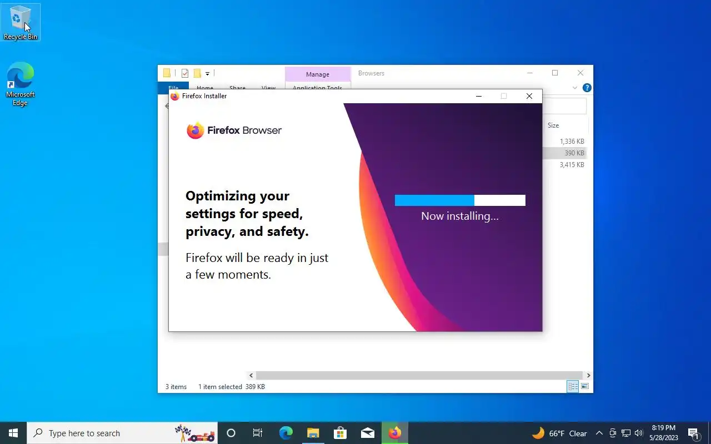Screen dimensions: 711x444
Task: Click the Explorer horizontal scrollbar thumb
Action: pyautogui.click(x=419, y=376)
